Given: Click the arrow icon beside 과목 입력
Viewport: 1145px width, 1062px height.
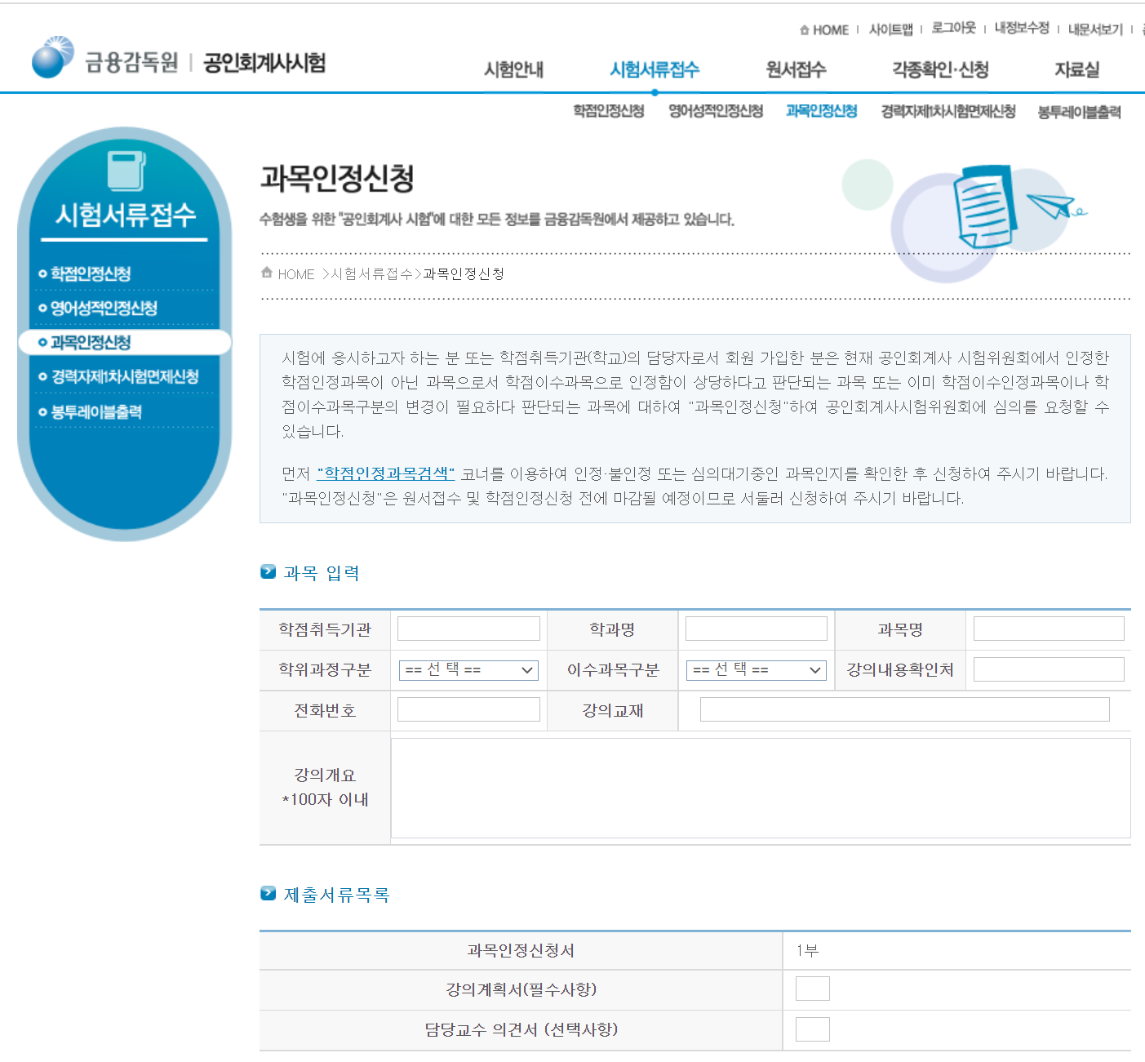Looking at the screenshot, I should (x=268, y=571).
